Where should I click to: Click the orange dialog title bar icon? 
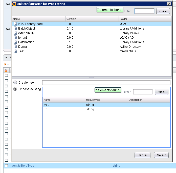(14, 4)
